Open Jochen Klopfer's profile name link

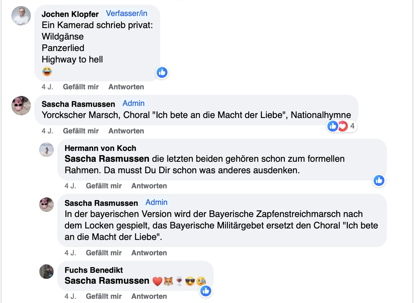tap(70, 14)
